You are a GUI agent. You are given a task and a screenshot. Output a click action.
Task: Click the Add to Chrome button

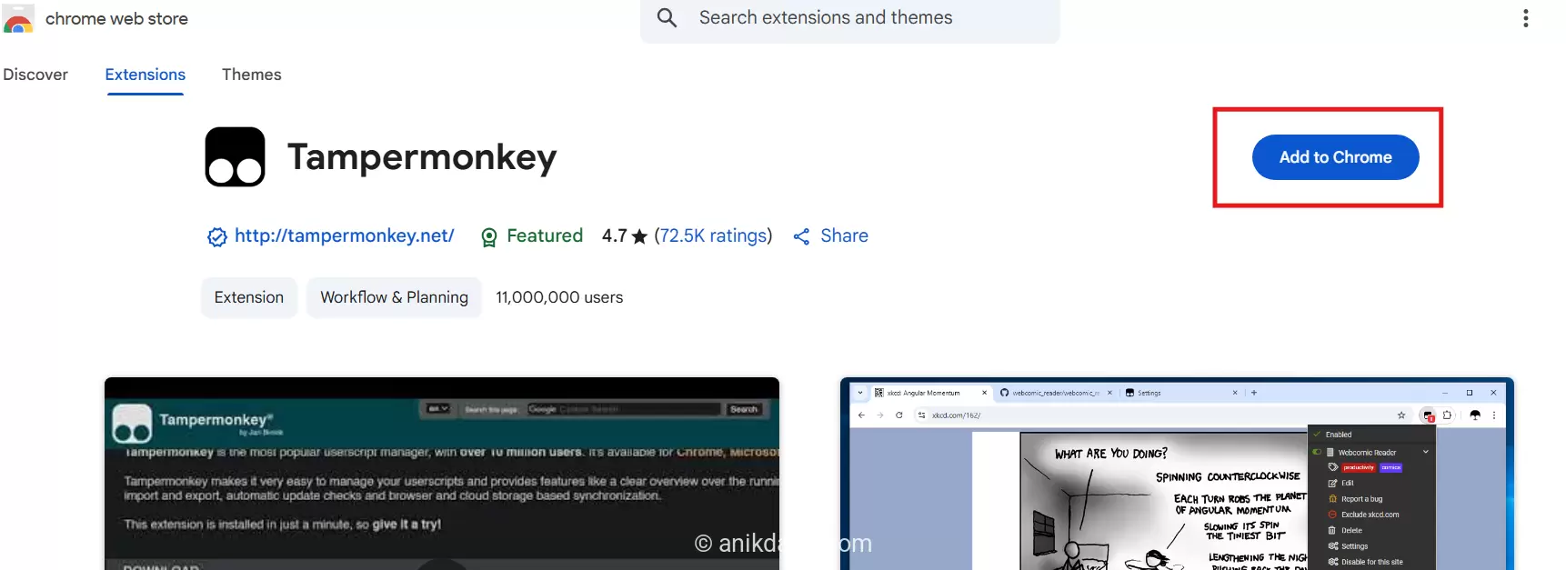point(1335,157)
